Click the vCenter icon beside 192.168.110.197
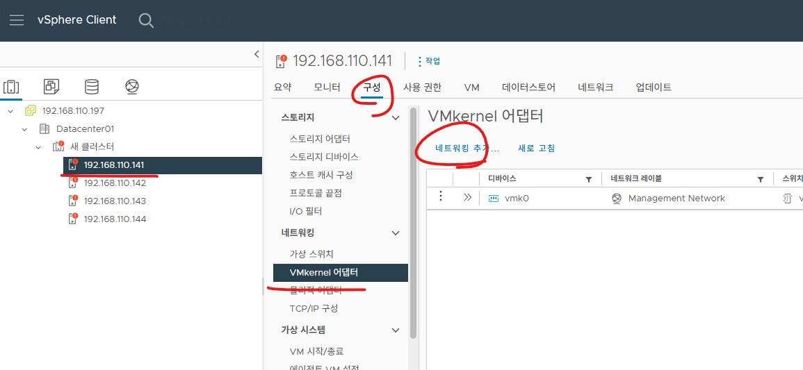The height and width of the screenshot is (370, 803). pyautogui.click(x=31, y=111)
